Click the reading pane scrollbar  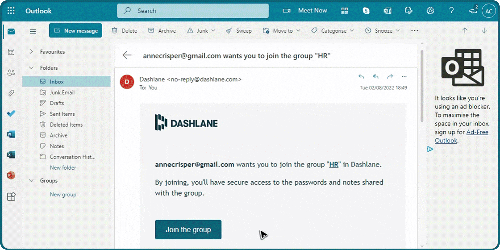422,86
